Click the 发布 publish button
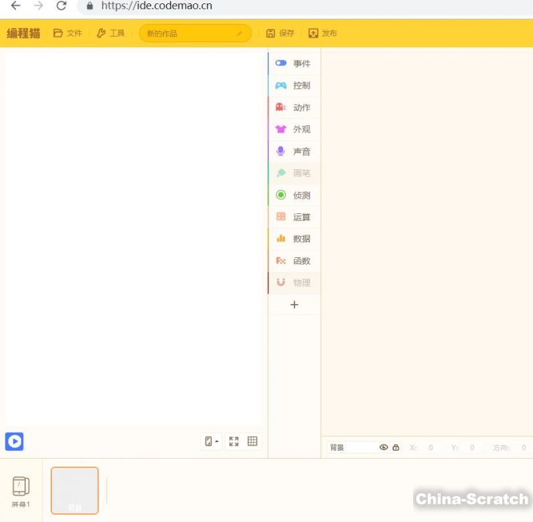533x522 pixels. coord(322,33)
